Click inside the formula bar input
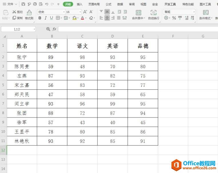 [x=138, y=29]
